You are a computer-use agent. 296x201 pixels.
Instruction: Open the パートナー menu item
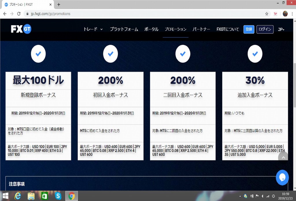point(201,29)
